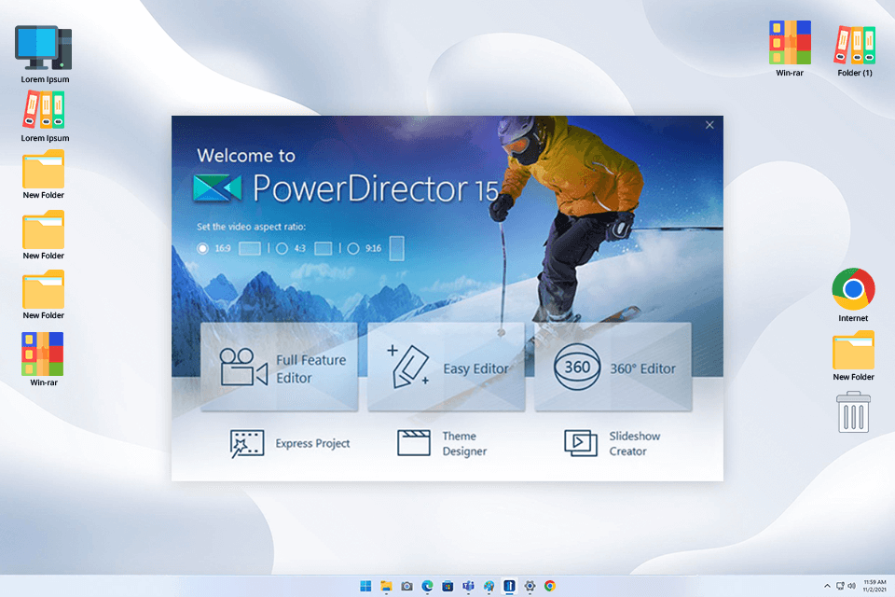
Task: Open Microsoft Store from the taskbar
Action: point(448,586)
